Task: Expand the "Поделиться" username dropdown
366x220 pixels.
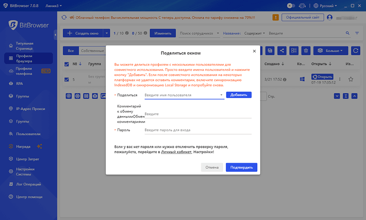Action: tap(221, 95)
